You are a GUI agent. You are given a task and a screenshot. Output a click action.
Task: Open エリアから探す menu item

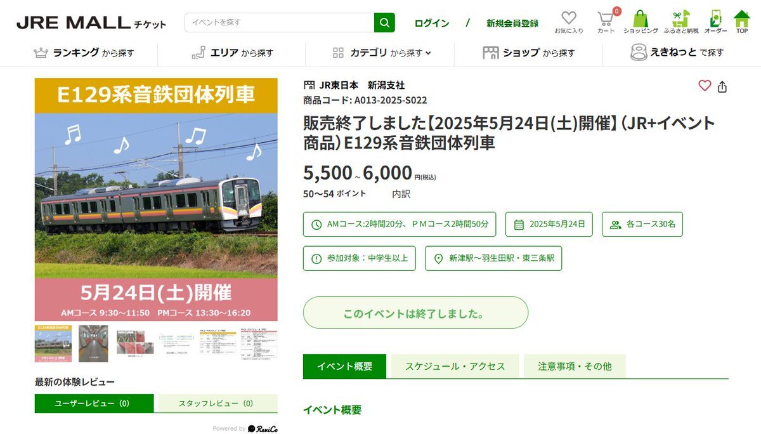click(232, 53)
